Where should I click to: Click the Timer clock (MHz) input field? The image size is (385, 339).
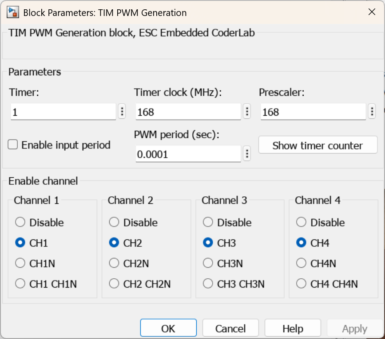(x=188, y=112)
